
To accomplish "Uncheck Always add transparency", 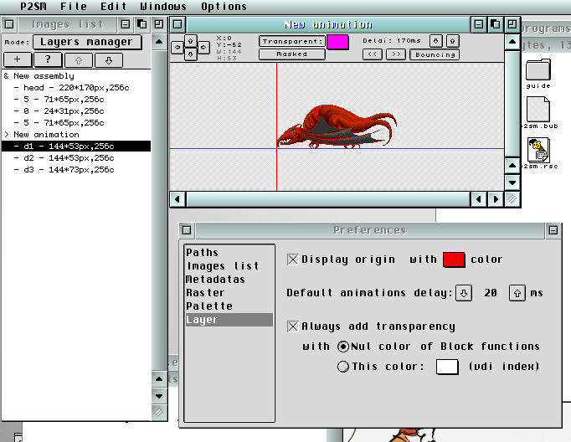I will click(x=292, y=326).
